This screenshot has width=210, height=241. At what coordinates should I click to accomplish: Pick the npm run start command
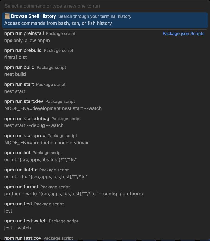click(19, 84)
